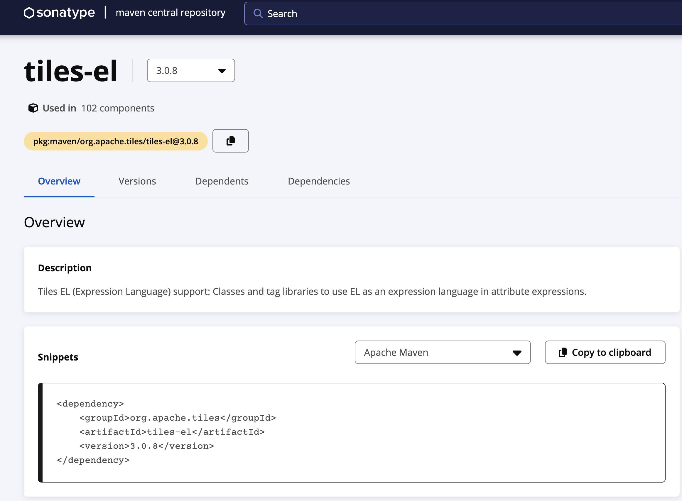Expand the version selector arrow

click(x=222, y=71)
